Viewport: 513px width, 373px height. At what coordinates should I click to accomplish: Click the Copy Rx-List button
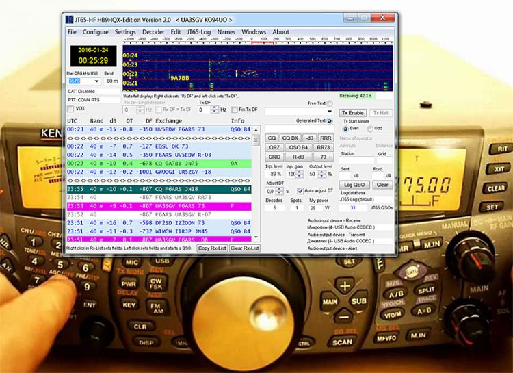(x=212, y=248)
